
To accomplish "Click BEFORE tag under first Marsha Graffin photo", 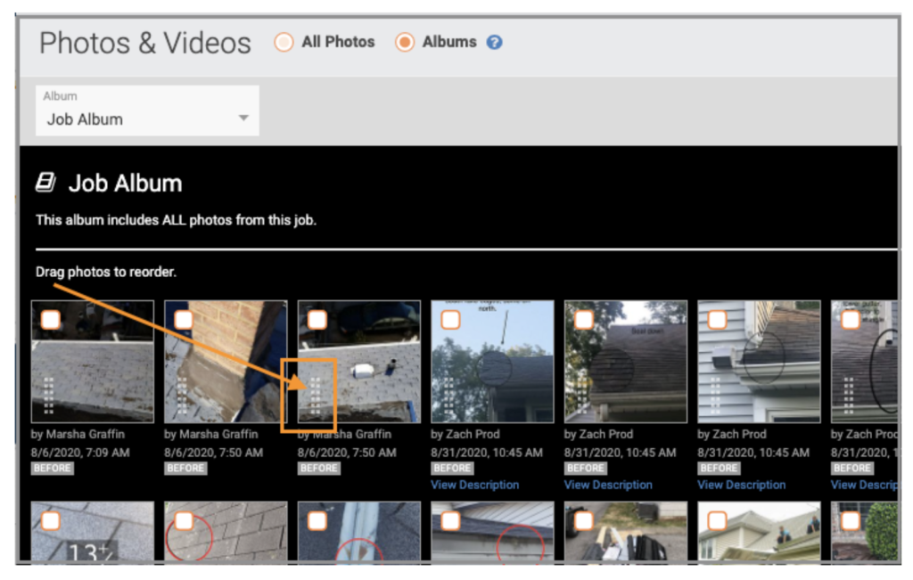I will [x=53, y=469].
